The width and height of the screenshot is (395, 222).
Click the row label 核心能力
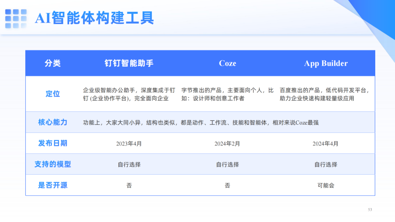coord(53,122)
